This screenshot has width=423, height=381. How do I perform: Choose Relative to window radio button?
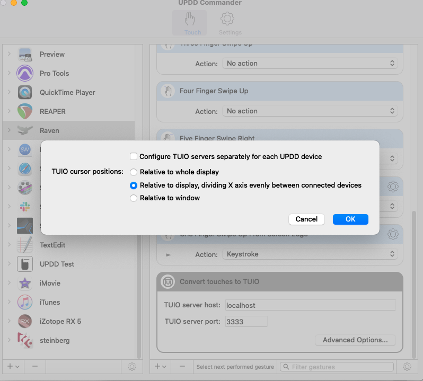click(134, 198)
